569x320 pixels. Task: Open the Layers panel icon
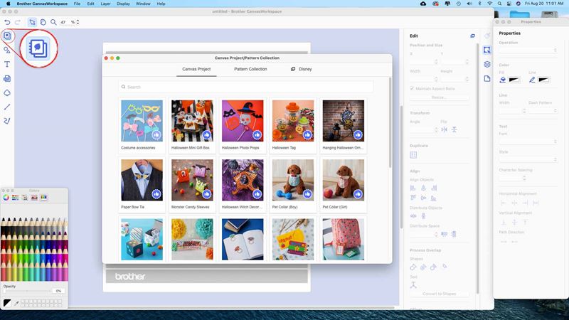pyautogui.click(x=487, y=64)
